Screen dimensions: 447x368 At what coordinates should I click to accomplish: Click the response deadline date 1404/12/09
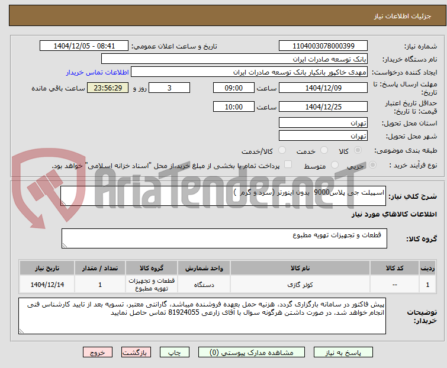(x=323, y=88)
